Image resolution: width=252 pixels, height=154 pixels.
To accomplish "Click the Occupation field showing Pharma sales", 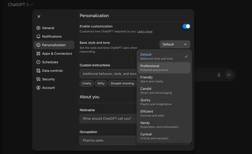I will pyautogui.click(x=108, y=140).
